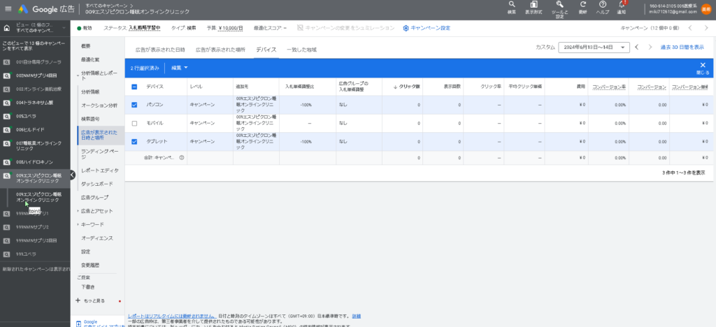This screenshot has width=716, height=327.
Task: Switch to 広告が表示された日時 tab
Action: [x=160, y=49]
